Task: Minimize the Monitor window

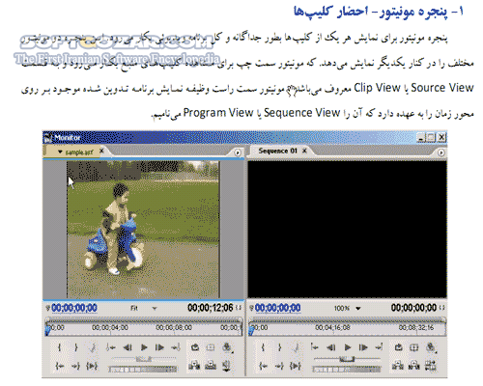Action: (421, 138)
